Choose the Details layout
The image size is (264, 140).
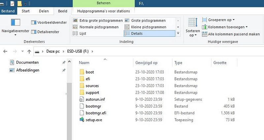pos(149,33)
